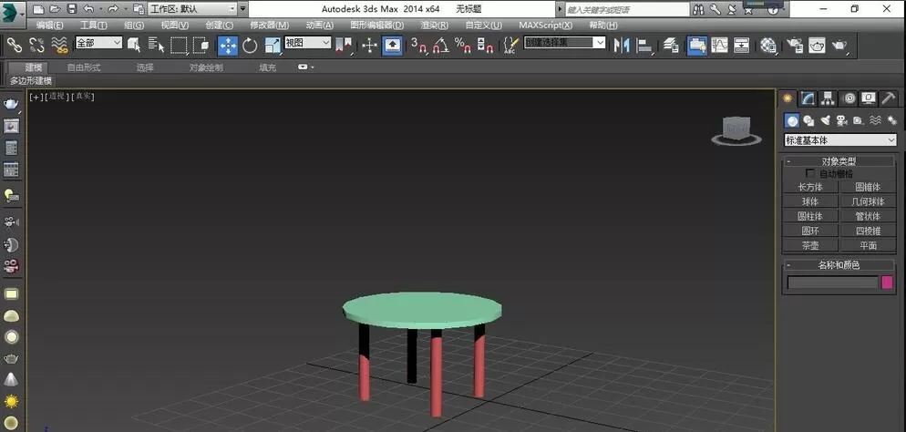Click the object name input field

click(832, 283)
